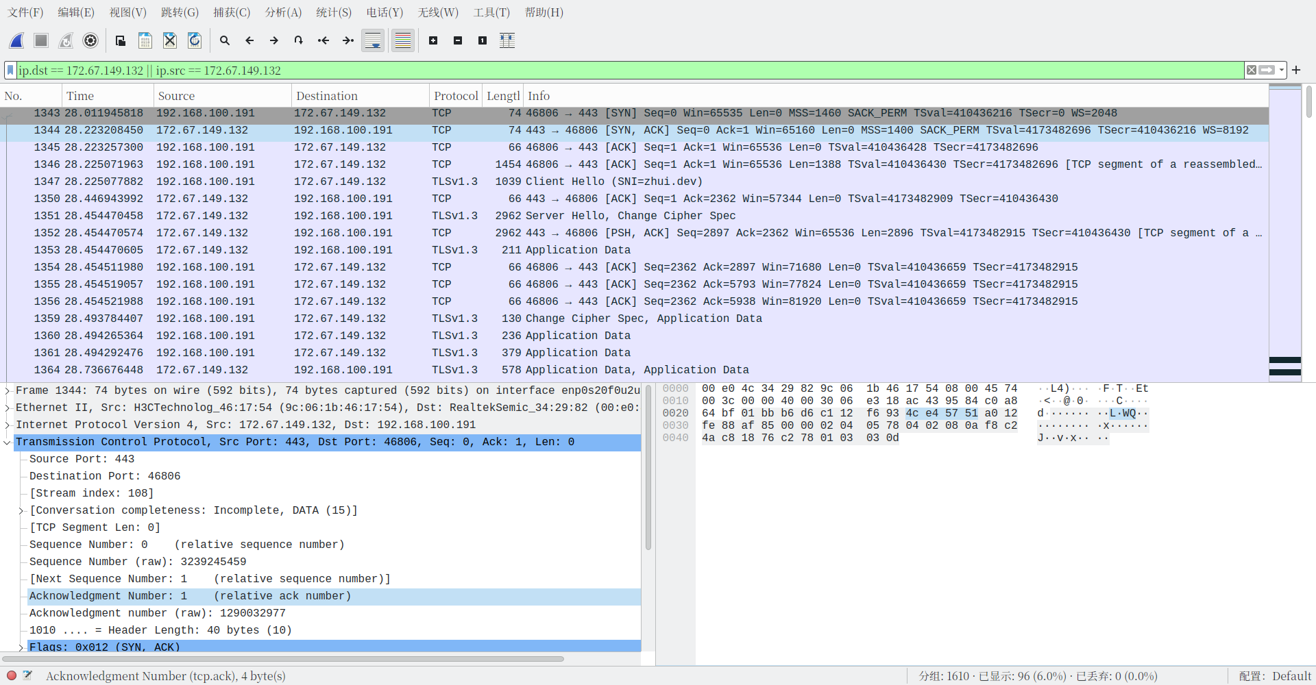The image size is (1316, 685).
Task: Toggle auto-scroll during live capture
Action: [373, 40]
